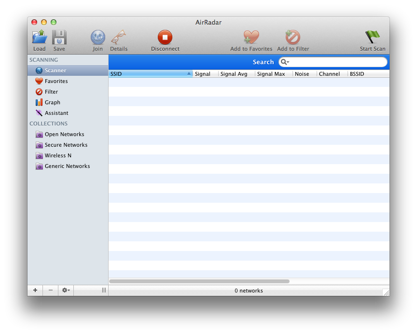Click the horizontal scrollbar under the table
This screenshot has height=334, width=417.
point(199,281)
